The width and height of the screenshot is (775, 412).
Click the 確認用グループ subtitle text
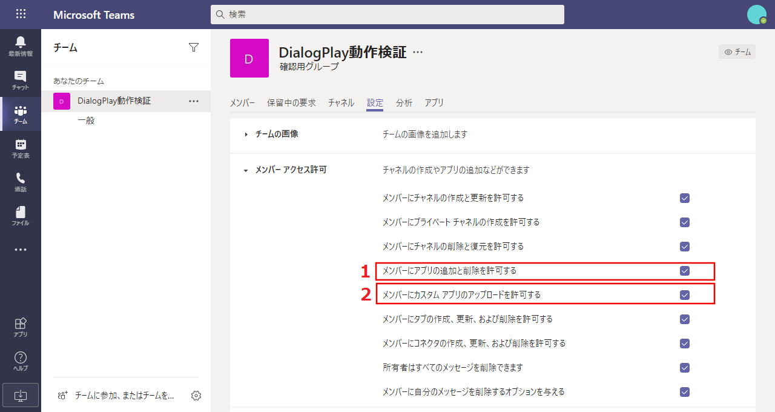click(309, 67)
